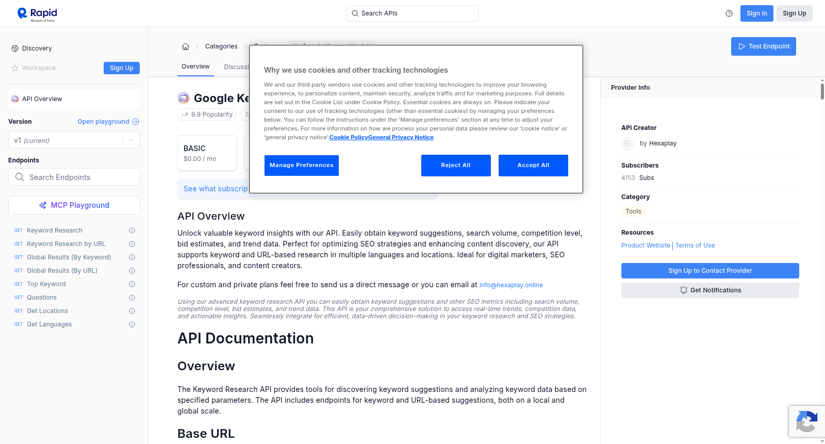This screenshot has height=444, width=825.
Task: Open the help question-mark icon
Action: pos(729,13)
